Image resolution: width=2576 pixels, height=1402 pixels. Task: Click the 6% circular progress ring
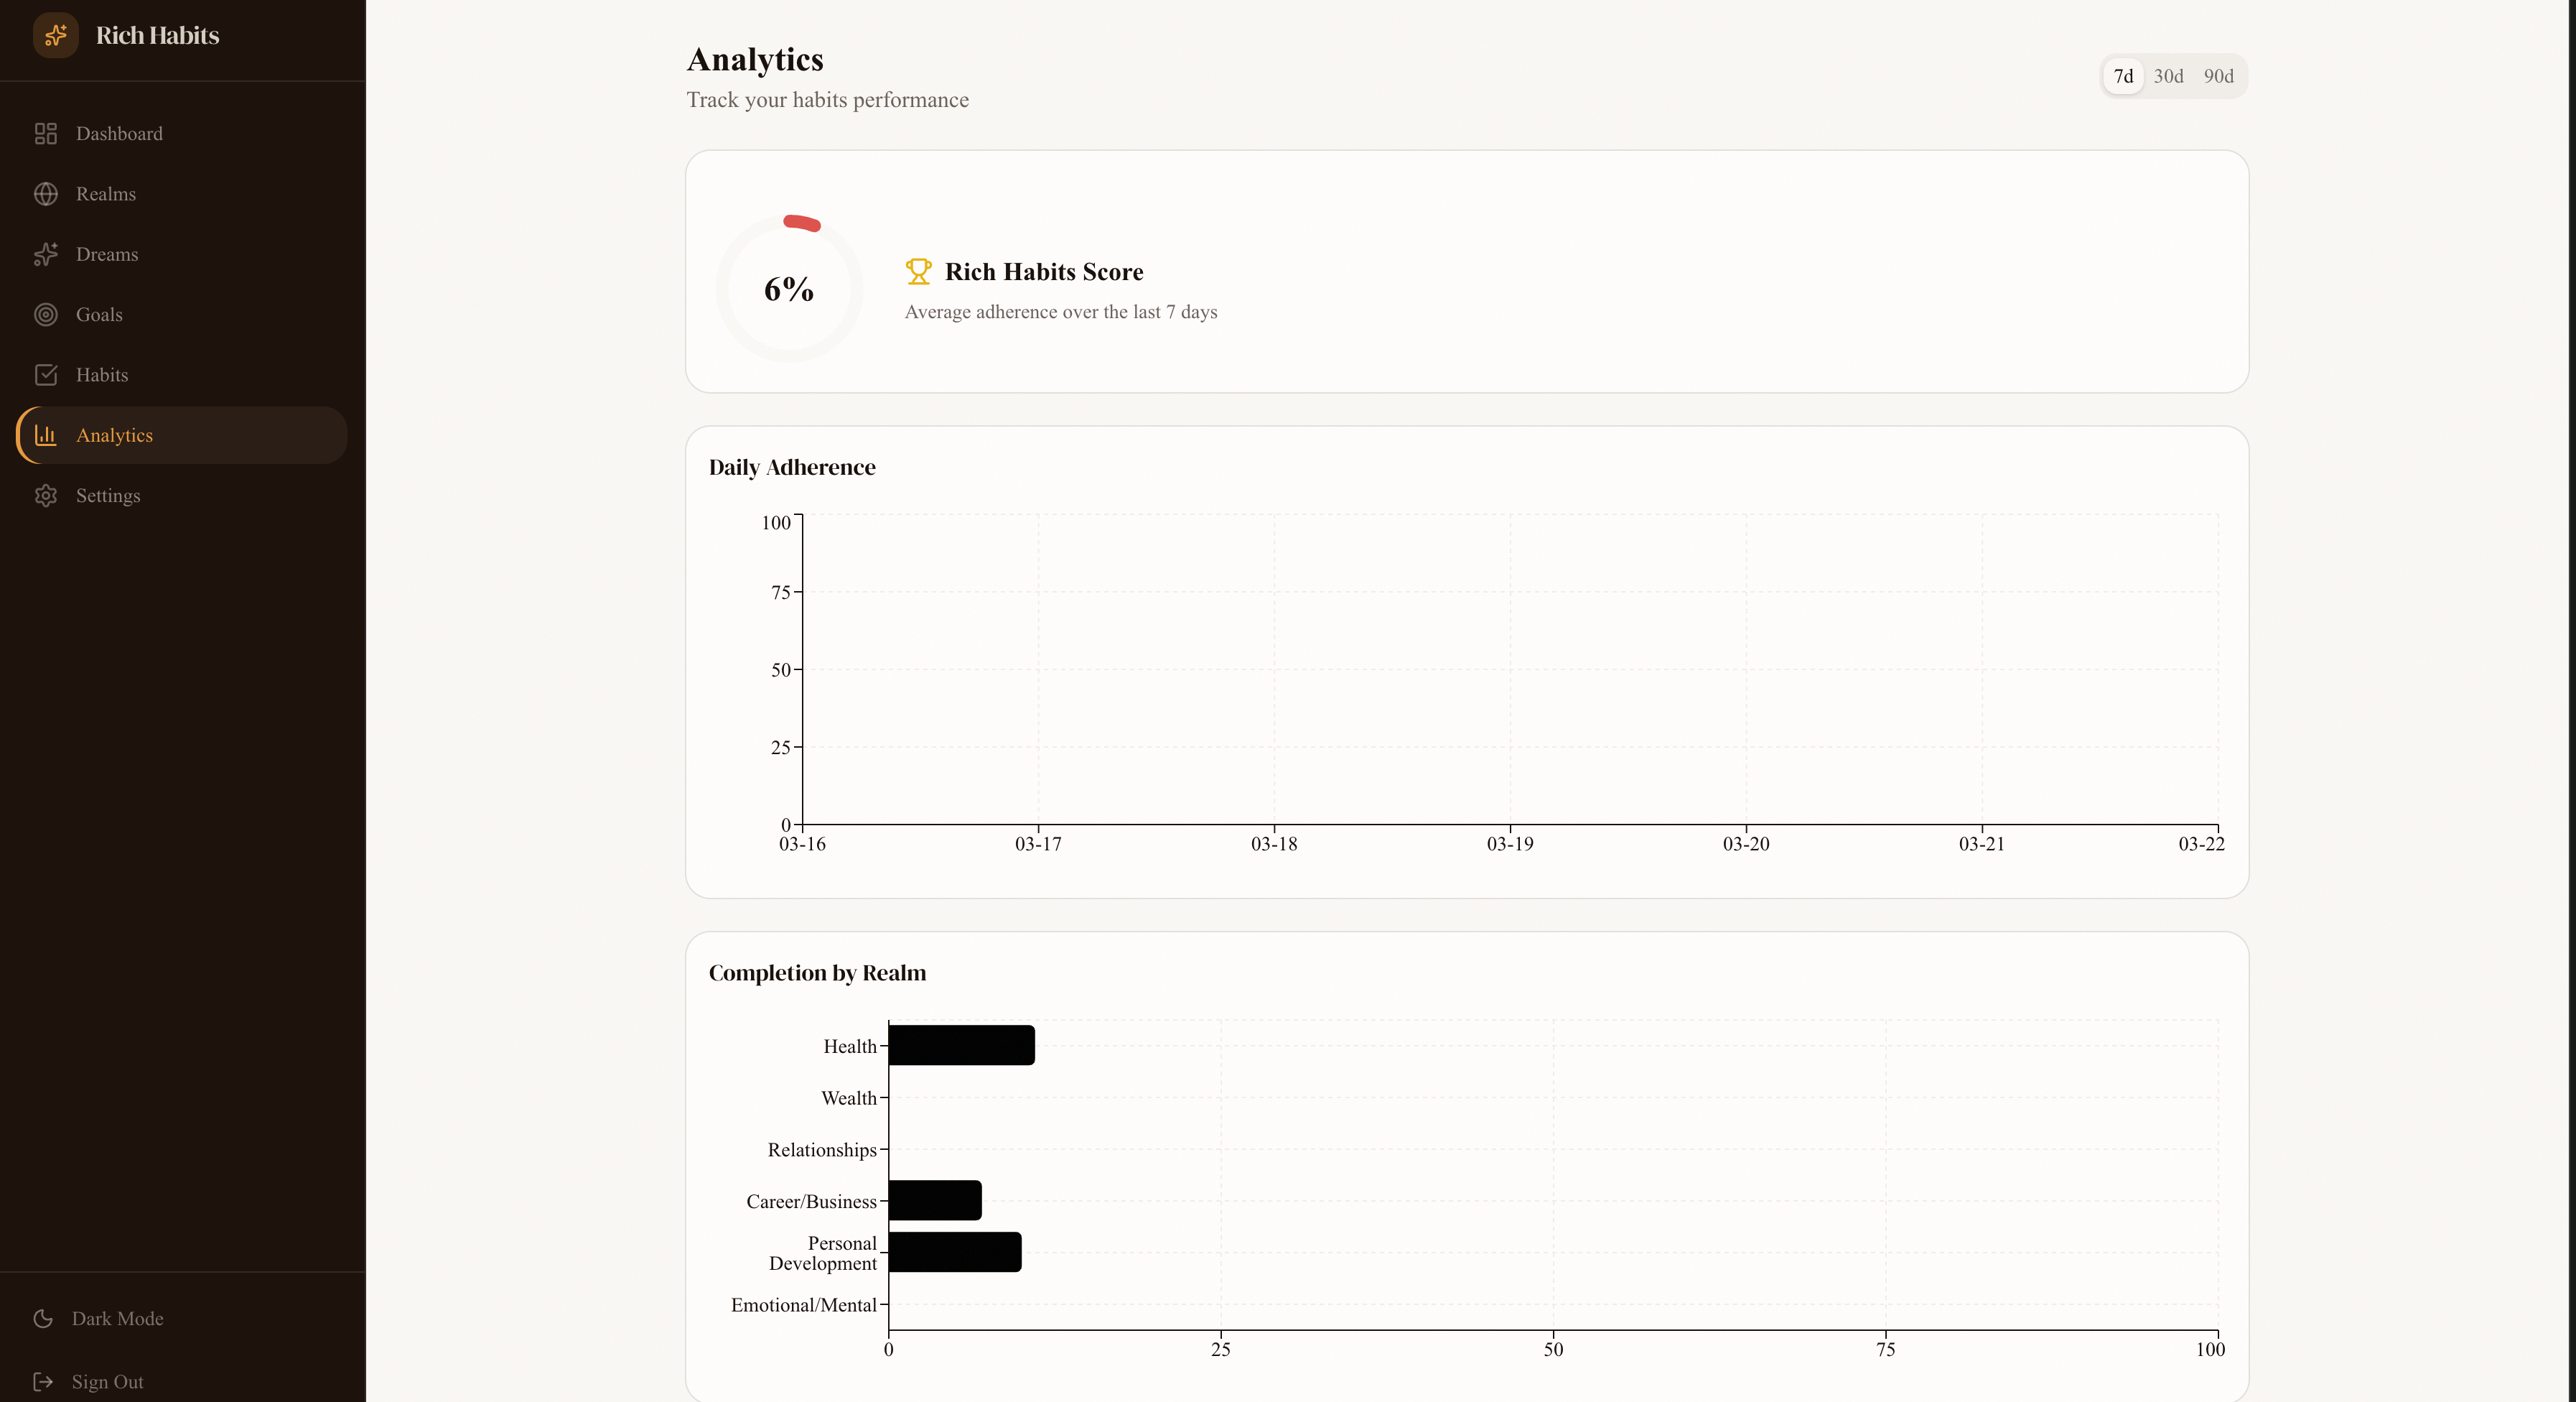789,288
